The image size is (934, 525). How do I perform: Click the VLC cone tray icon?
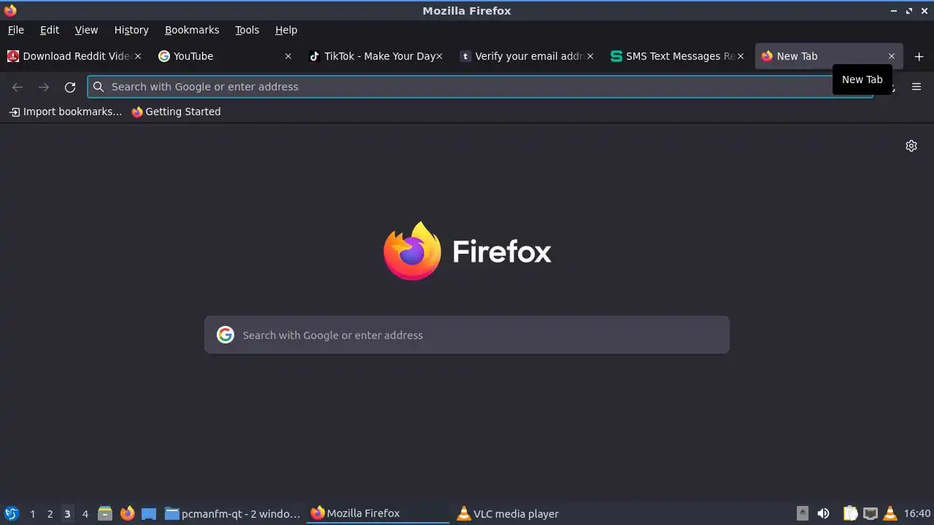(x=890, y=513)
